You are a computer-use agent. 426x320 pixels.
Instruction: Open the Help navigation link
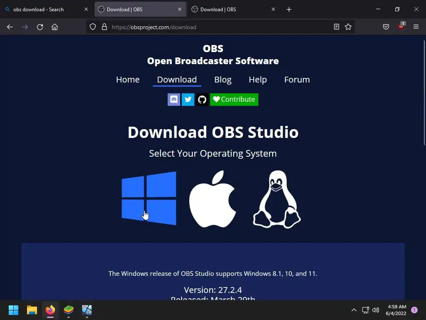(x=258, y=80)
